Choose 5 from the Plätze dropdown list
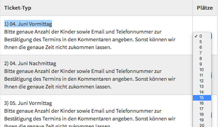Screen dimensions: 218x127 [x=202, y=42]
